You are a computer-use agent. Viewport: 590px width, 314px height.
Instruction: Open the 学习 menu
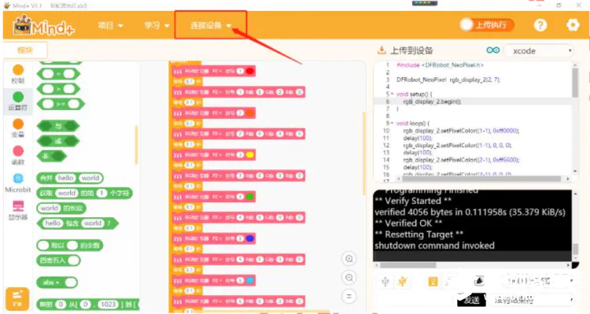[157, 26]
